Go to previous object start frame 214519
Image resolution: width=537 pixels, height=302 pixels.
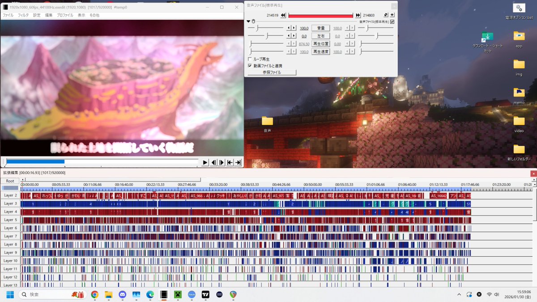tap(283, 15)
